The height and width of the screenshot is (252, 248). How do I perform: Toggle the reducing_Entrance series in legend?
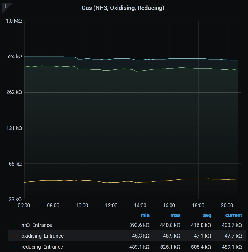tap(42, 247)
